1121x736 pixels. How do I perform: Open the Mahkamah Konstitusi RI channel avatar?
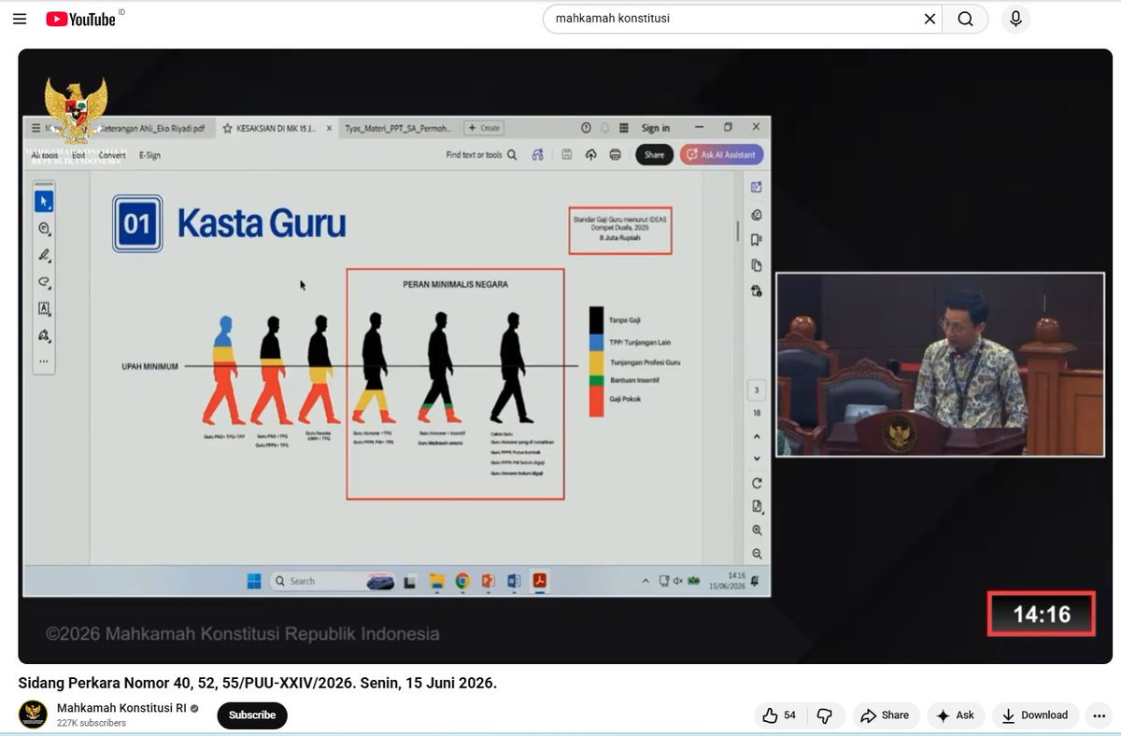33,715
